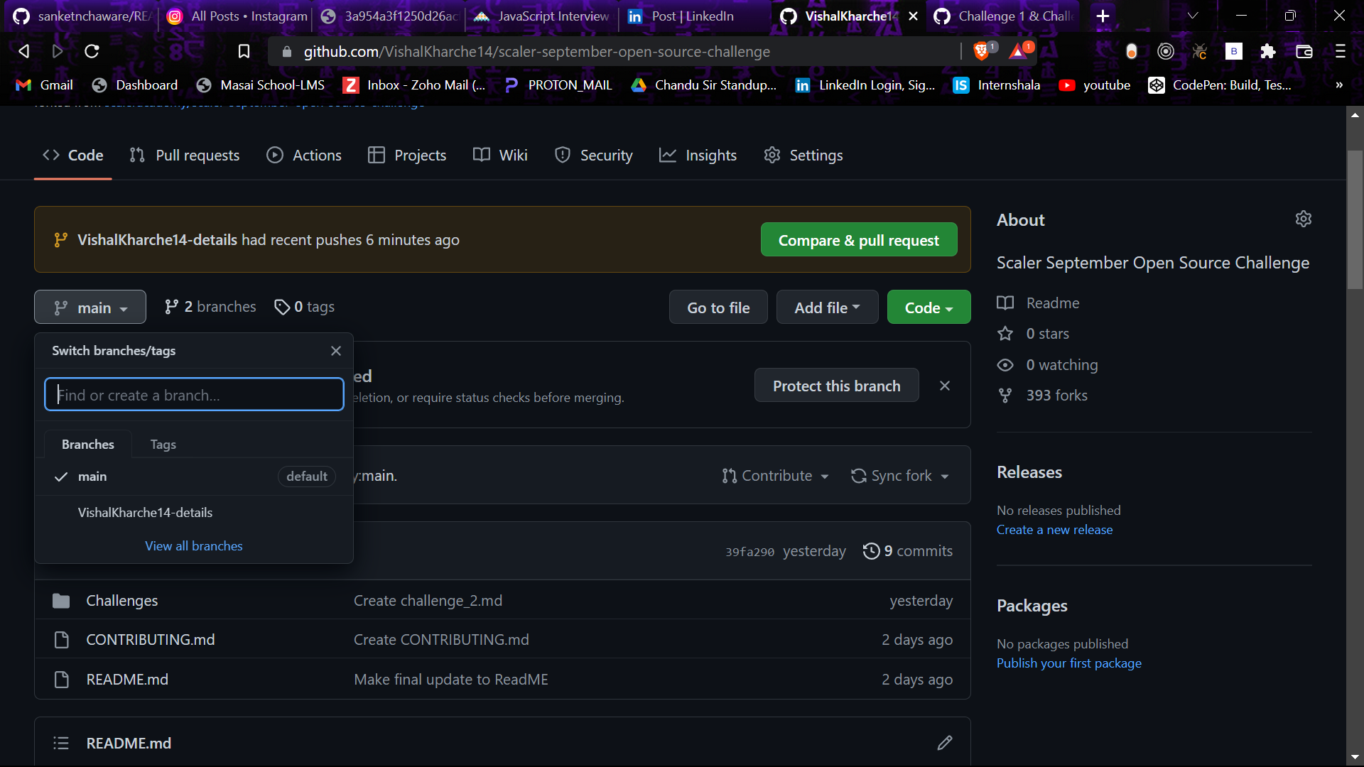Screen dimensions: 1364x767
Task: Open the About section gear icon
Action: 1304,219
